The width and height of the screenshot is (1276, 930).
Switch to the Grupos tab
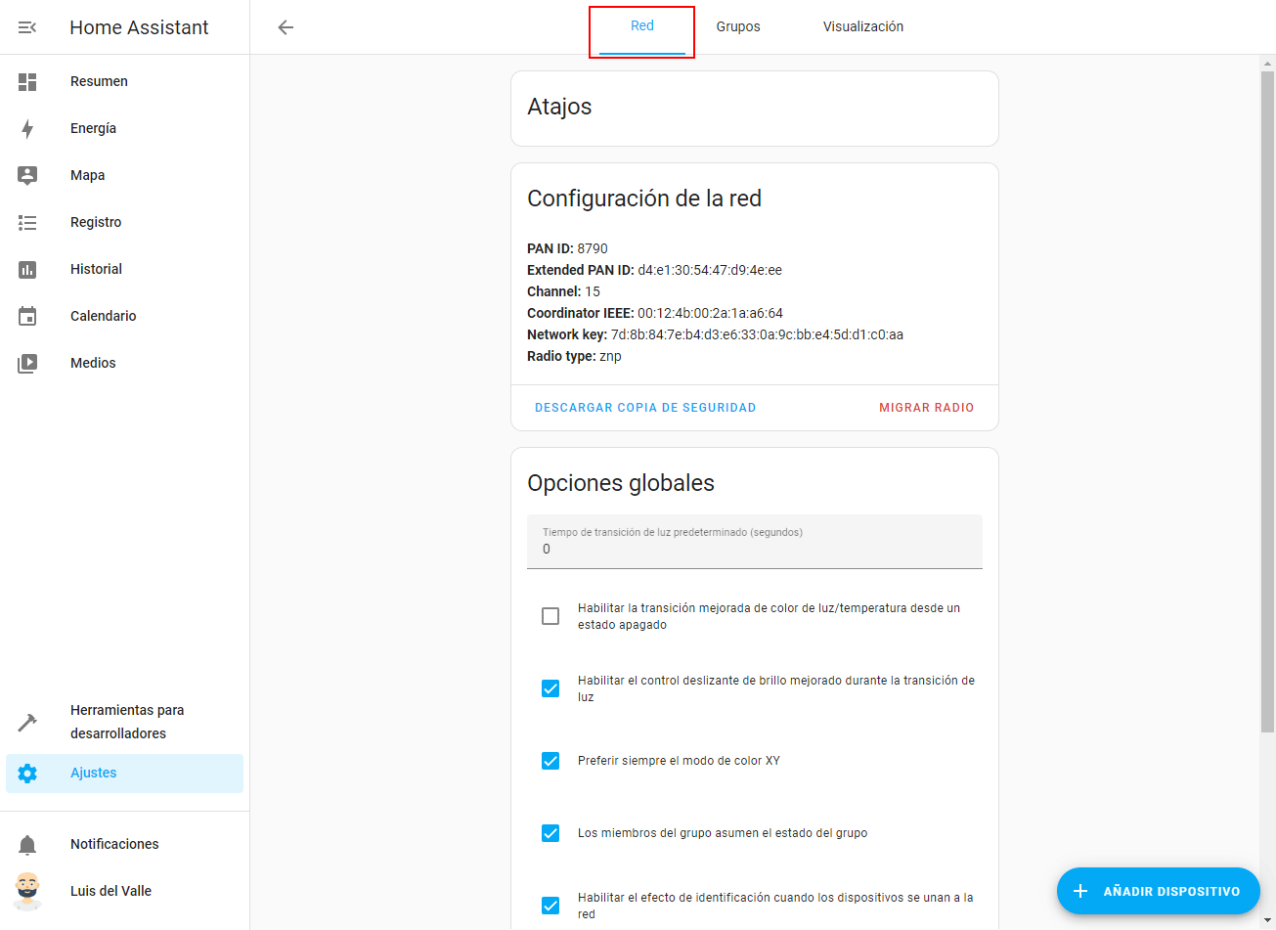tap(737, 27)
